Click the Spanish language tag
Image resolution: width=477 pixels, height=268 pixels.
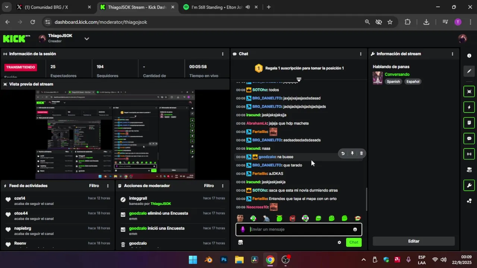[x=393, y=82]
